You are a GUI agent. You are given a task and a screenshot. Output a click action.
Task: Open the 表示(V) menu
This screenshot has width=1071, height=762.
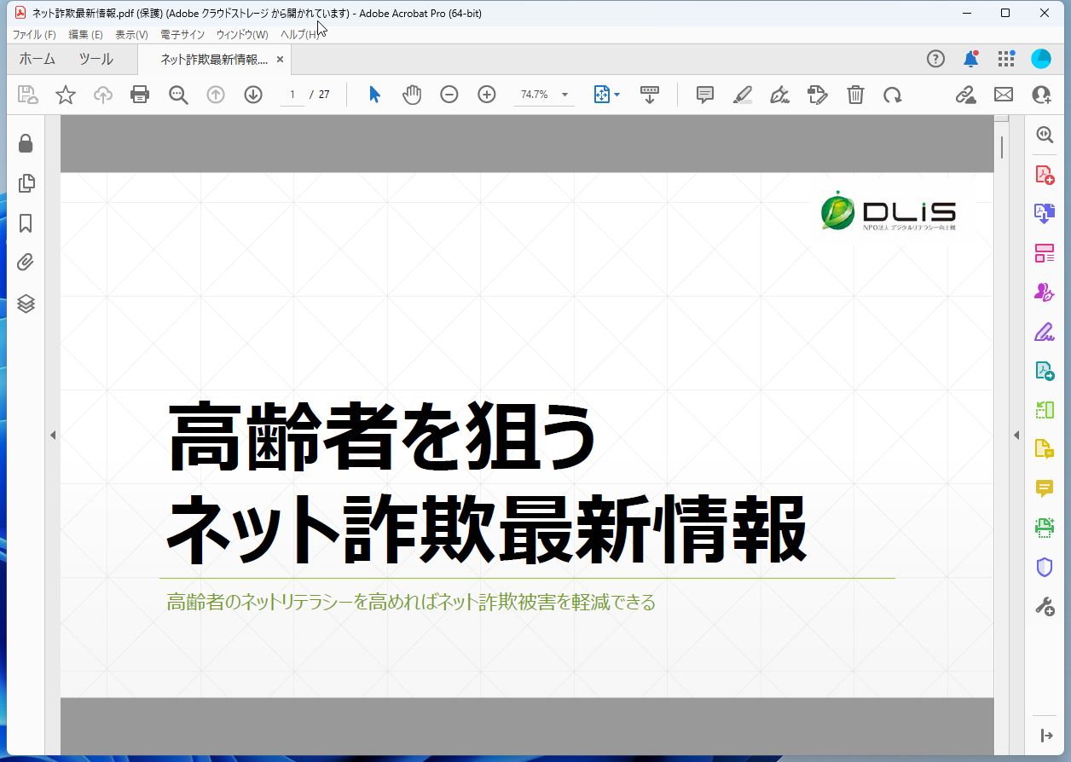130,34
